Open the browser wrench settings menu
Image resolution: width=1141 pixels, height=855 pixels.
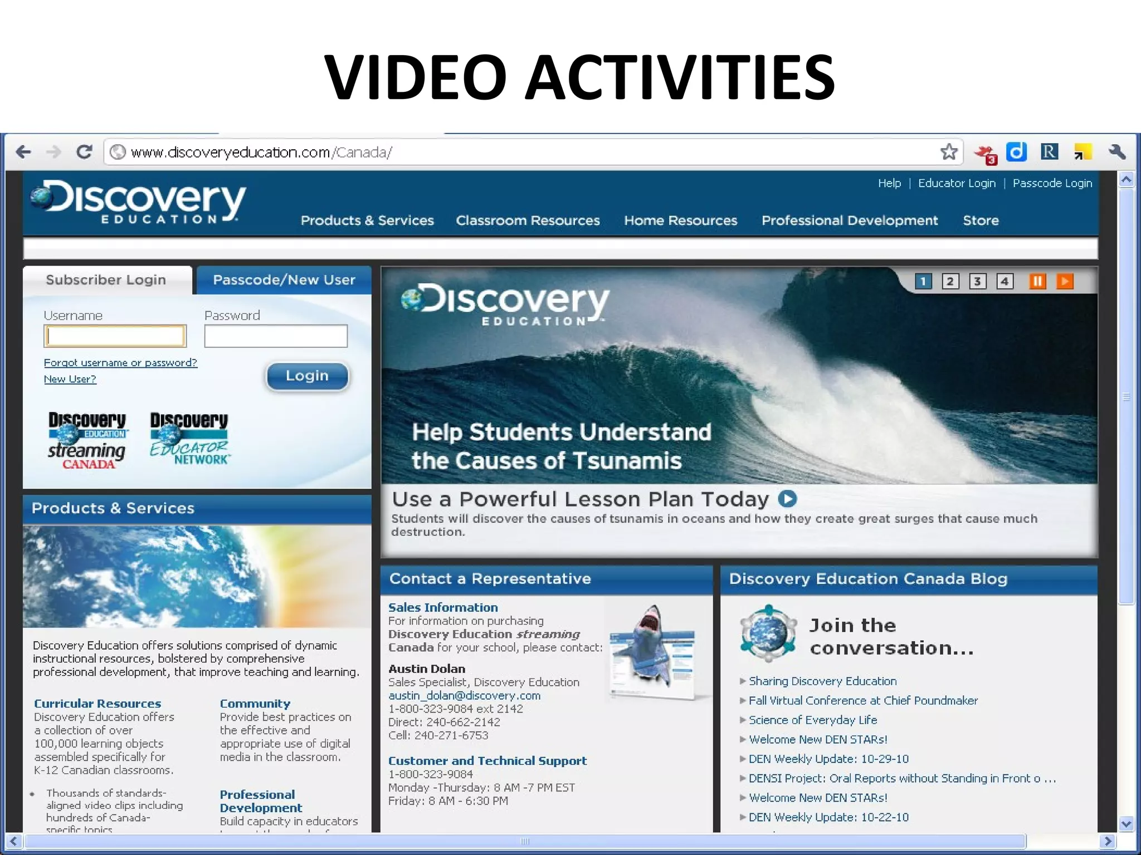coord(1117,151)
